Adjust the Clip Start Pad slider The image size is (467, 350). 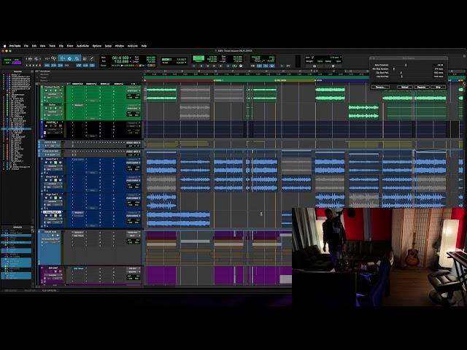[x=401, y=73]
